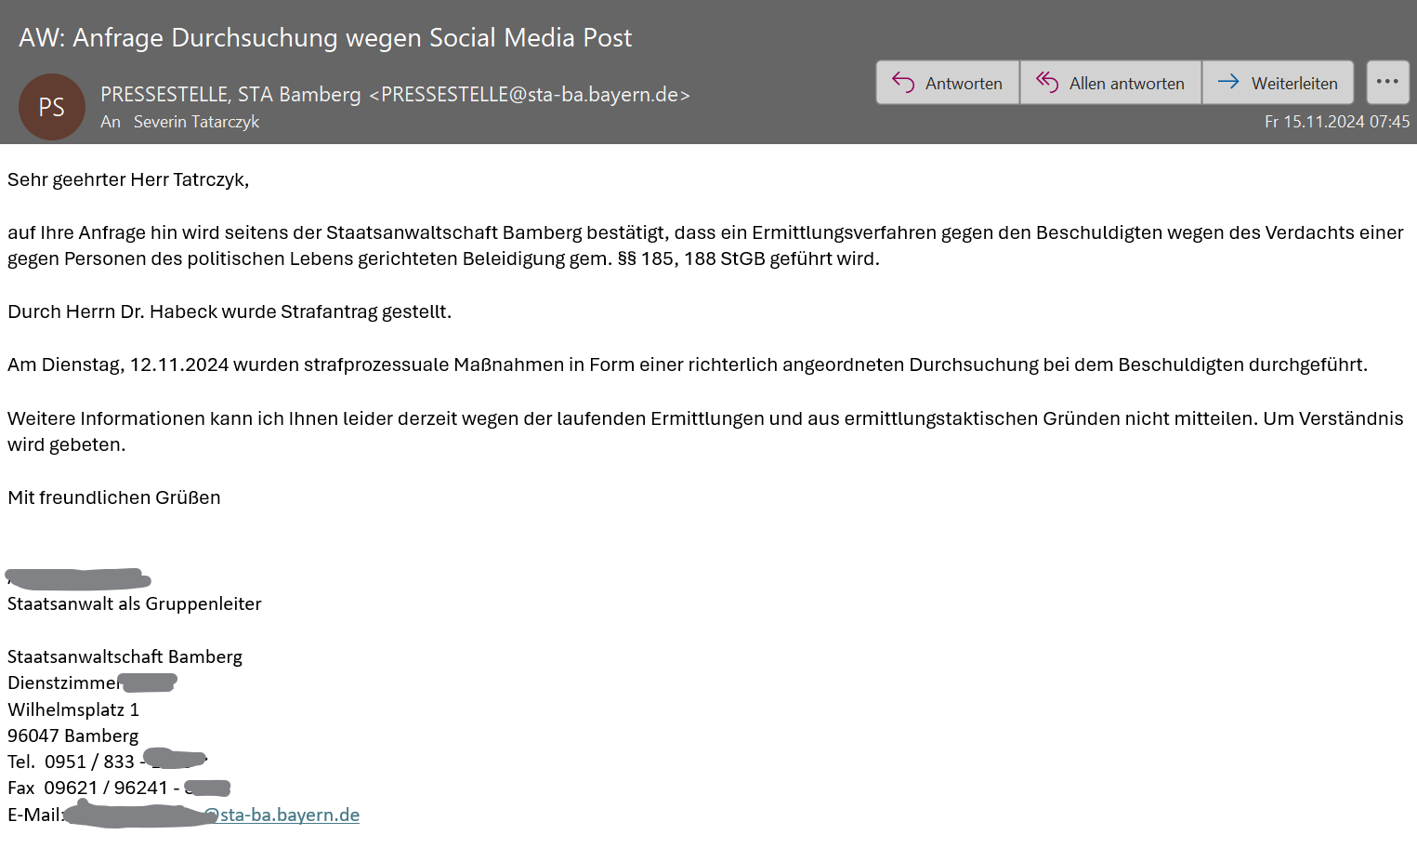The image size is (1417, 848).
Task: Select Staatsanwalt als Gruppenleiter title
Action: click(x=135, y=603)
